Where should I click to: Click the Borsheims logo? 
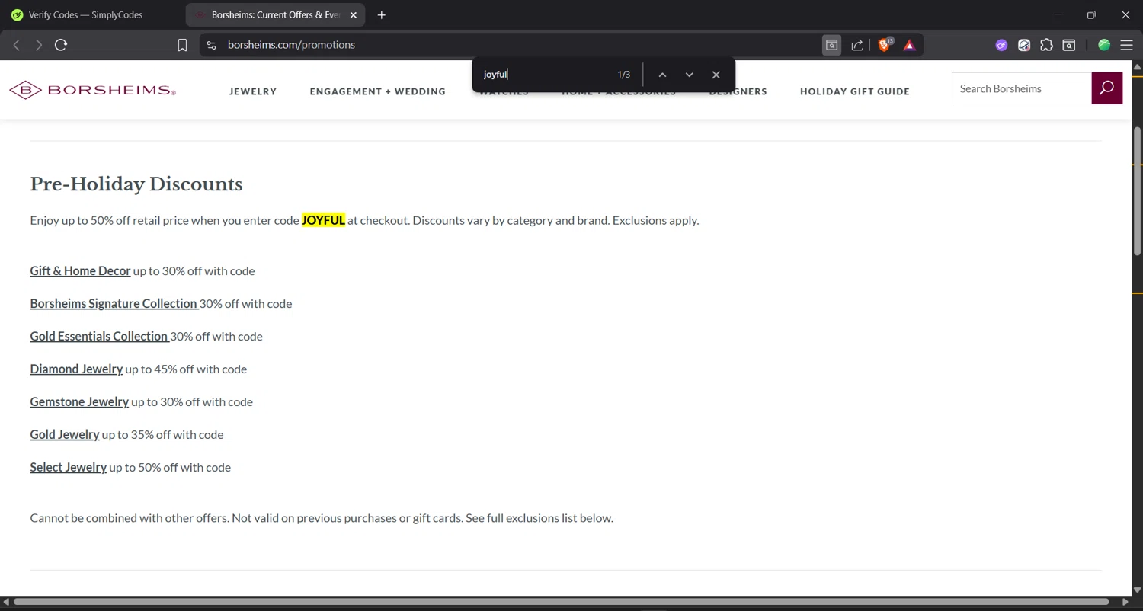tap(92, 91)
